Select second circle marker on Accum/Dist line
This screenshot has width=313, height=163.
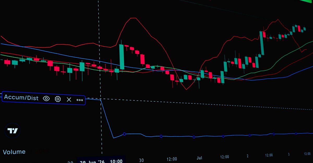coord(161,136)
